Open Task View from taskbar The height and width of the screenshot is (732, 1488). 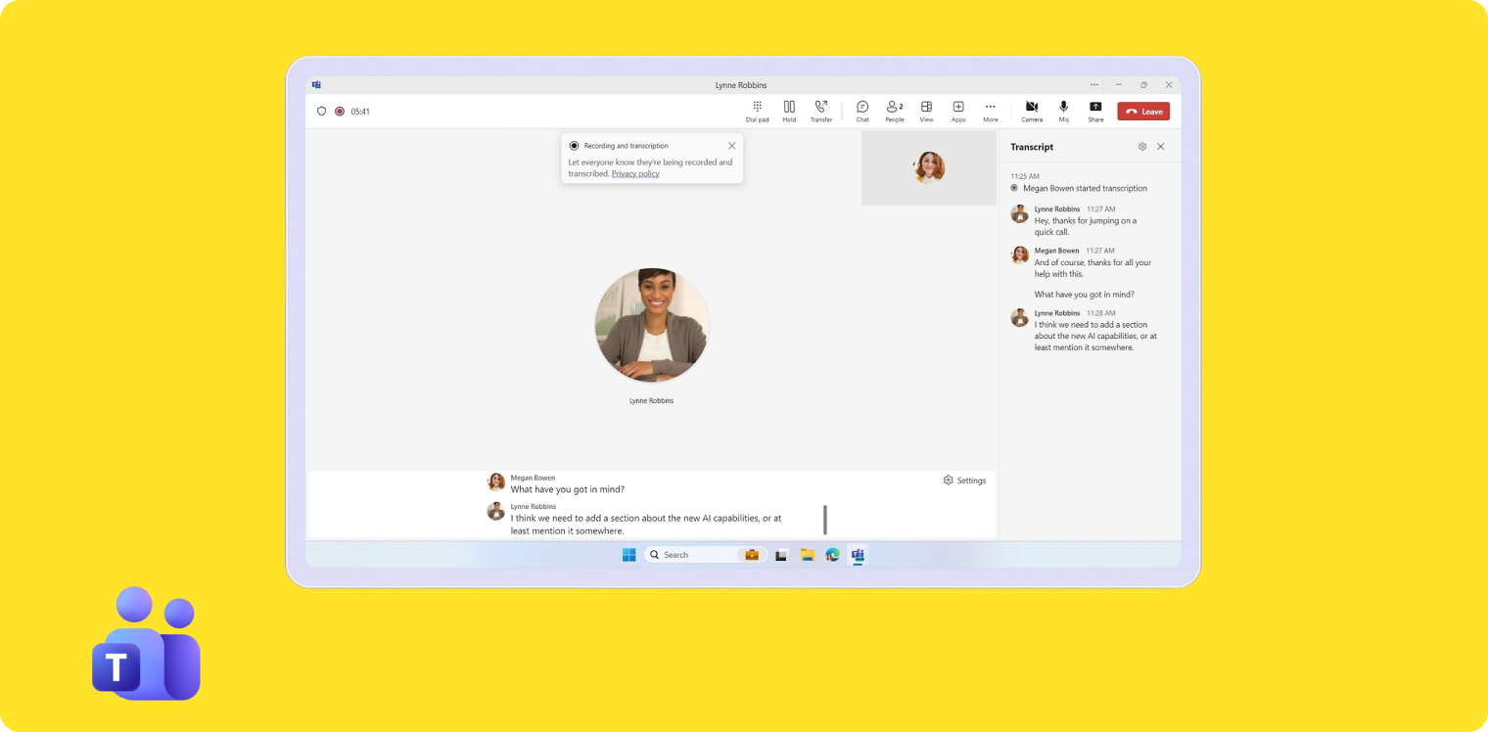click(781, 555)
